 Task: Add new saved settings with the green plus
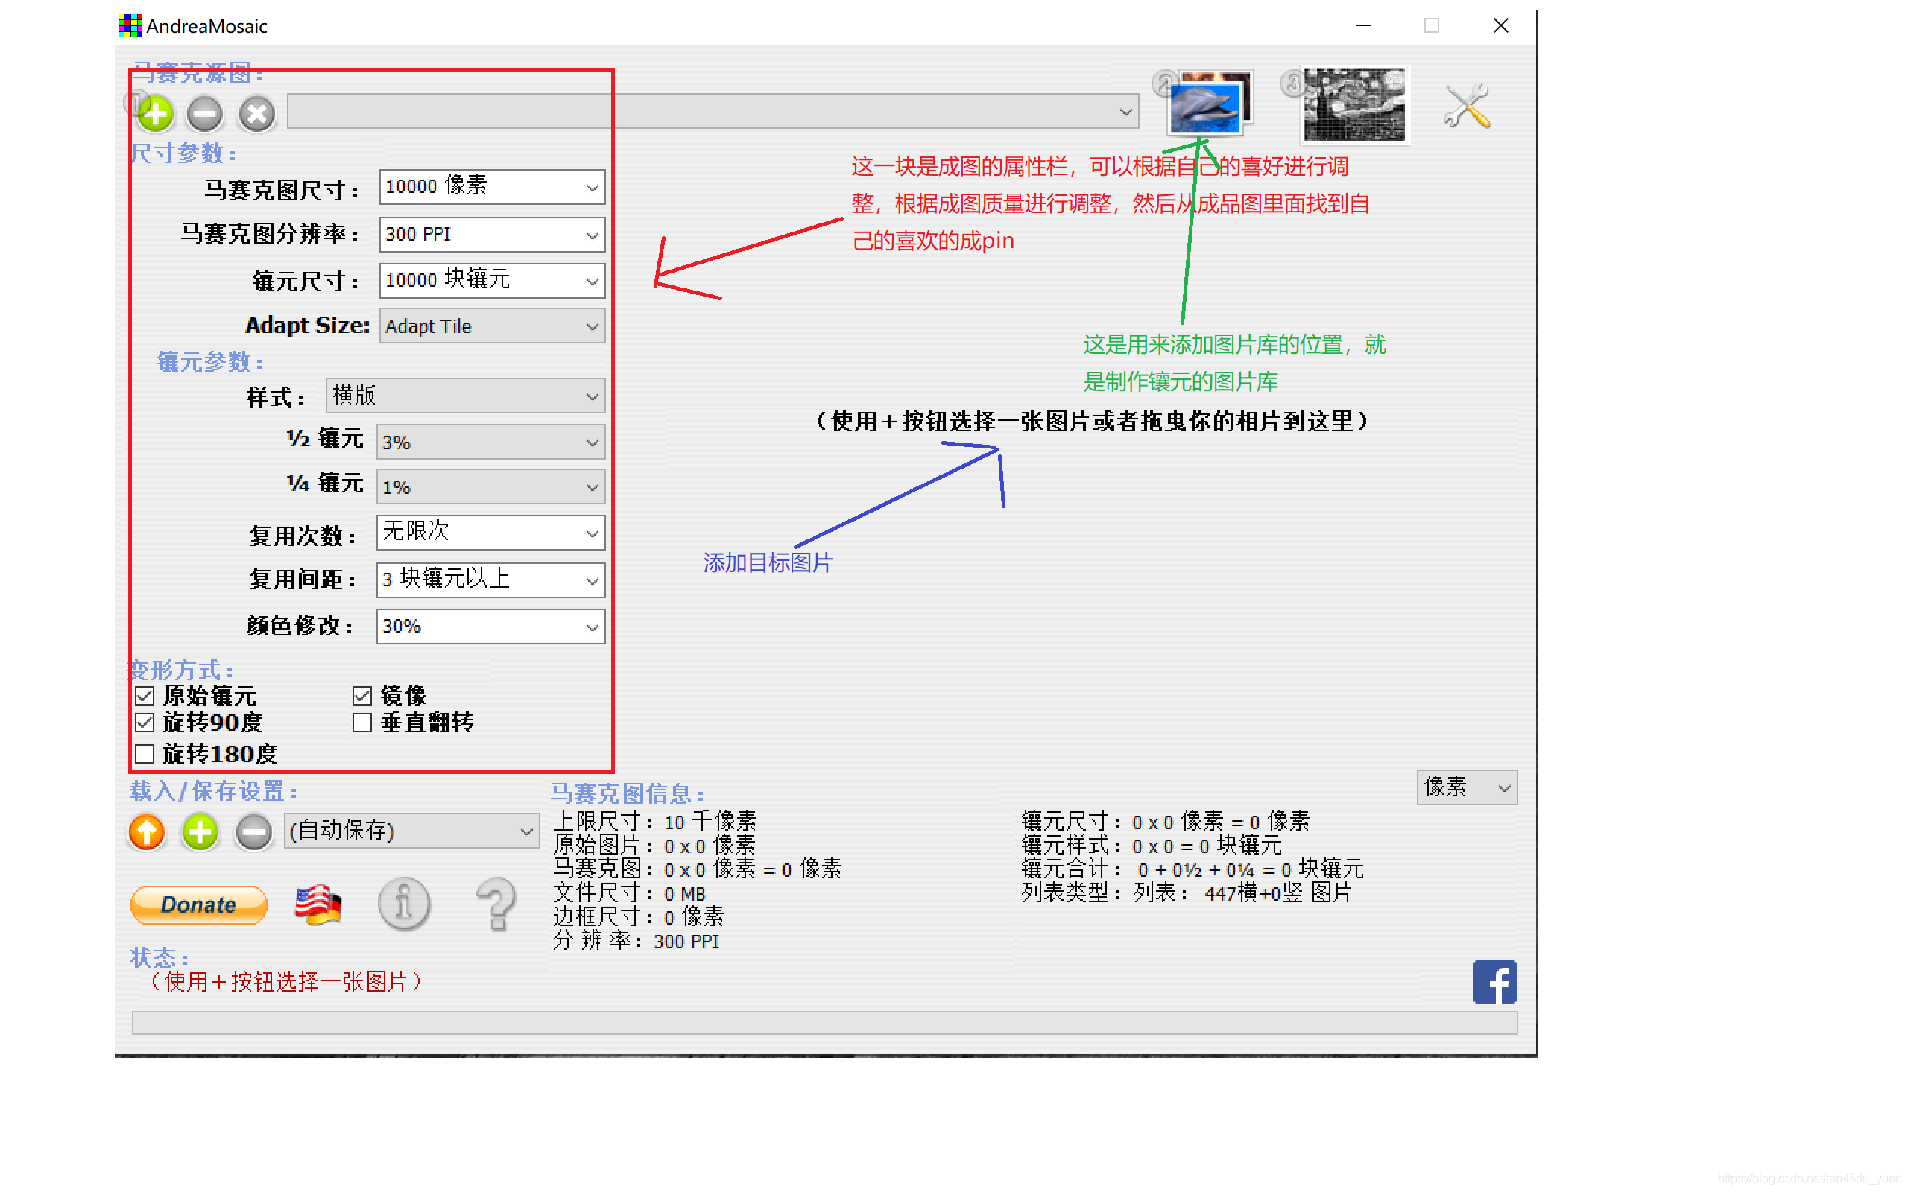[x=200, y=831]
